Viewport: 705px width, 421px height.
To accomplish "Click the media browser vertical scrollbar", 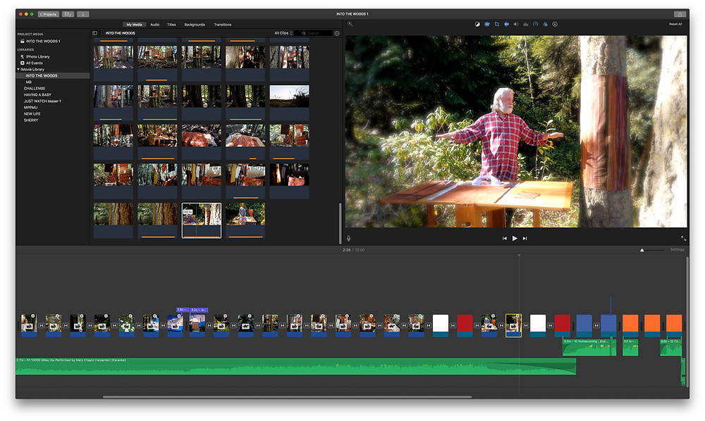I will (341, 222).
